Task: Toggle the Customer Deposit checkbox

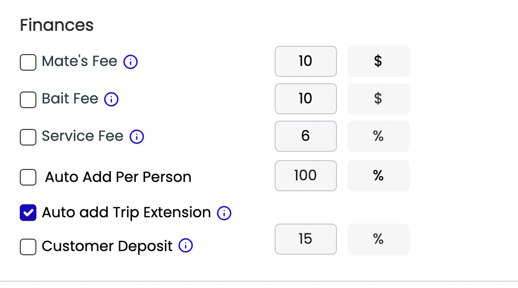Action: (28, 246)
